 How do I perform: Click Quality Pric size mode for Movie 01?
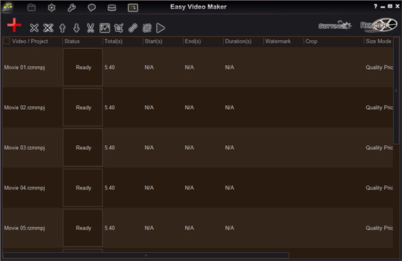pyautogui.click(x=379, y=68)
